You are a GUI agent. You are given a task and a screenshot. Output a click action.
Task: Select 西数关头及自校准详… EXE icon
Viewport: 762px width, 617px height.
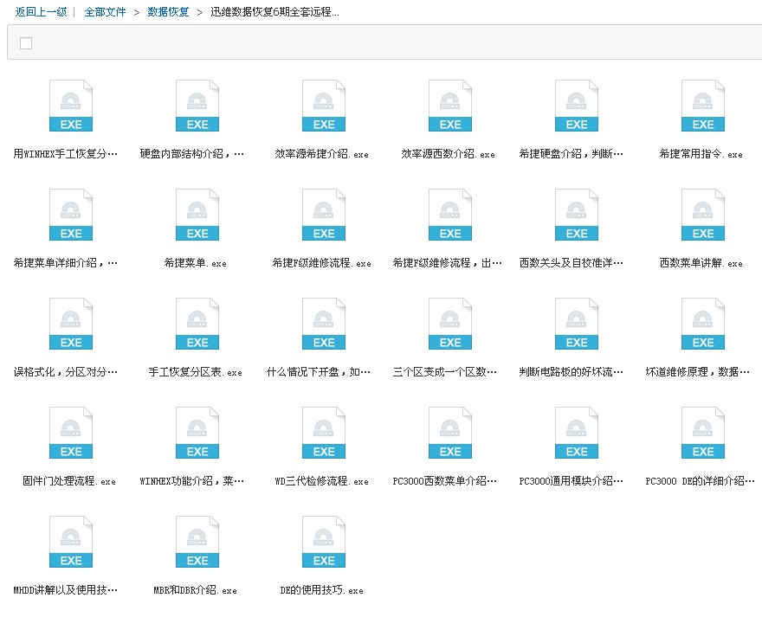pyautogui.click(x=577, y=215)
